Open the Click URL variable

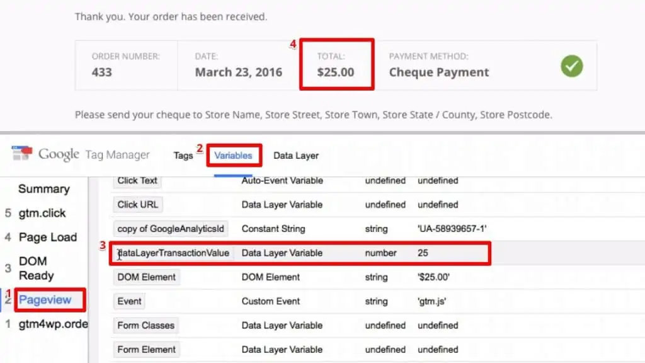137,204
